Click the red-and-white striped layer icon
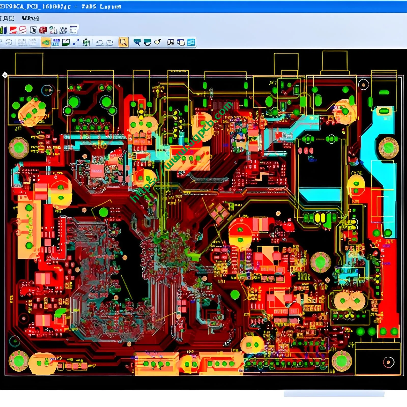 pyautogui.click(x=13, y=30)
